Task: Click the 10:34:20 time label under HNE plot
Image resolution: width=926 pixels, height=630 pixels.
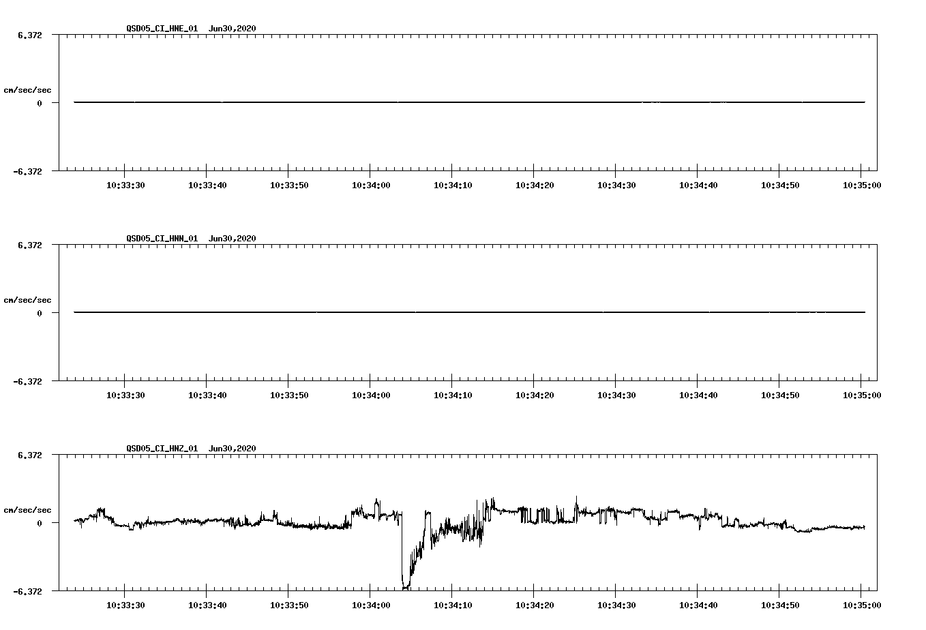Action: [535, 185]
